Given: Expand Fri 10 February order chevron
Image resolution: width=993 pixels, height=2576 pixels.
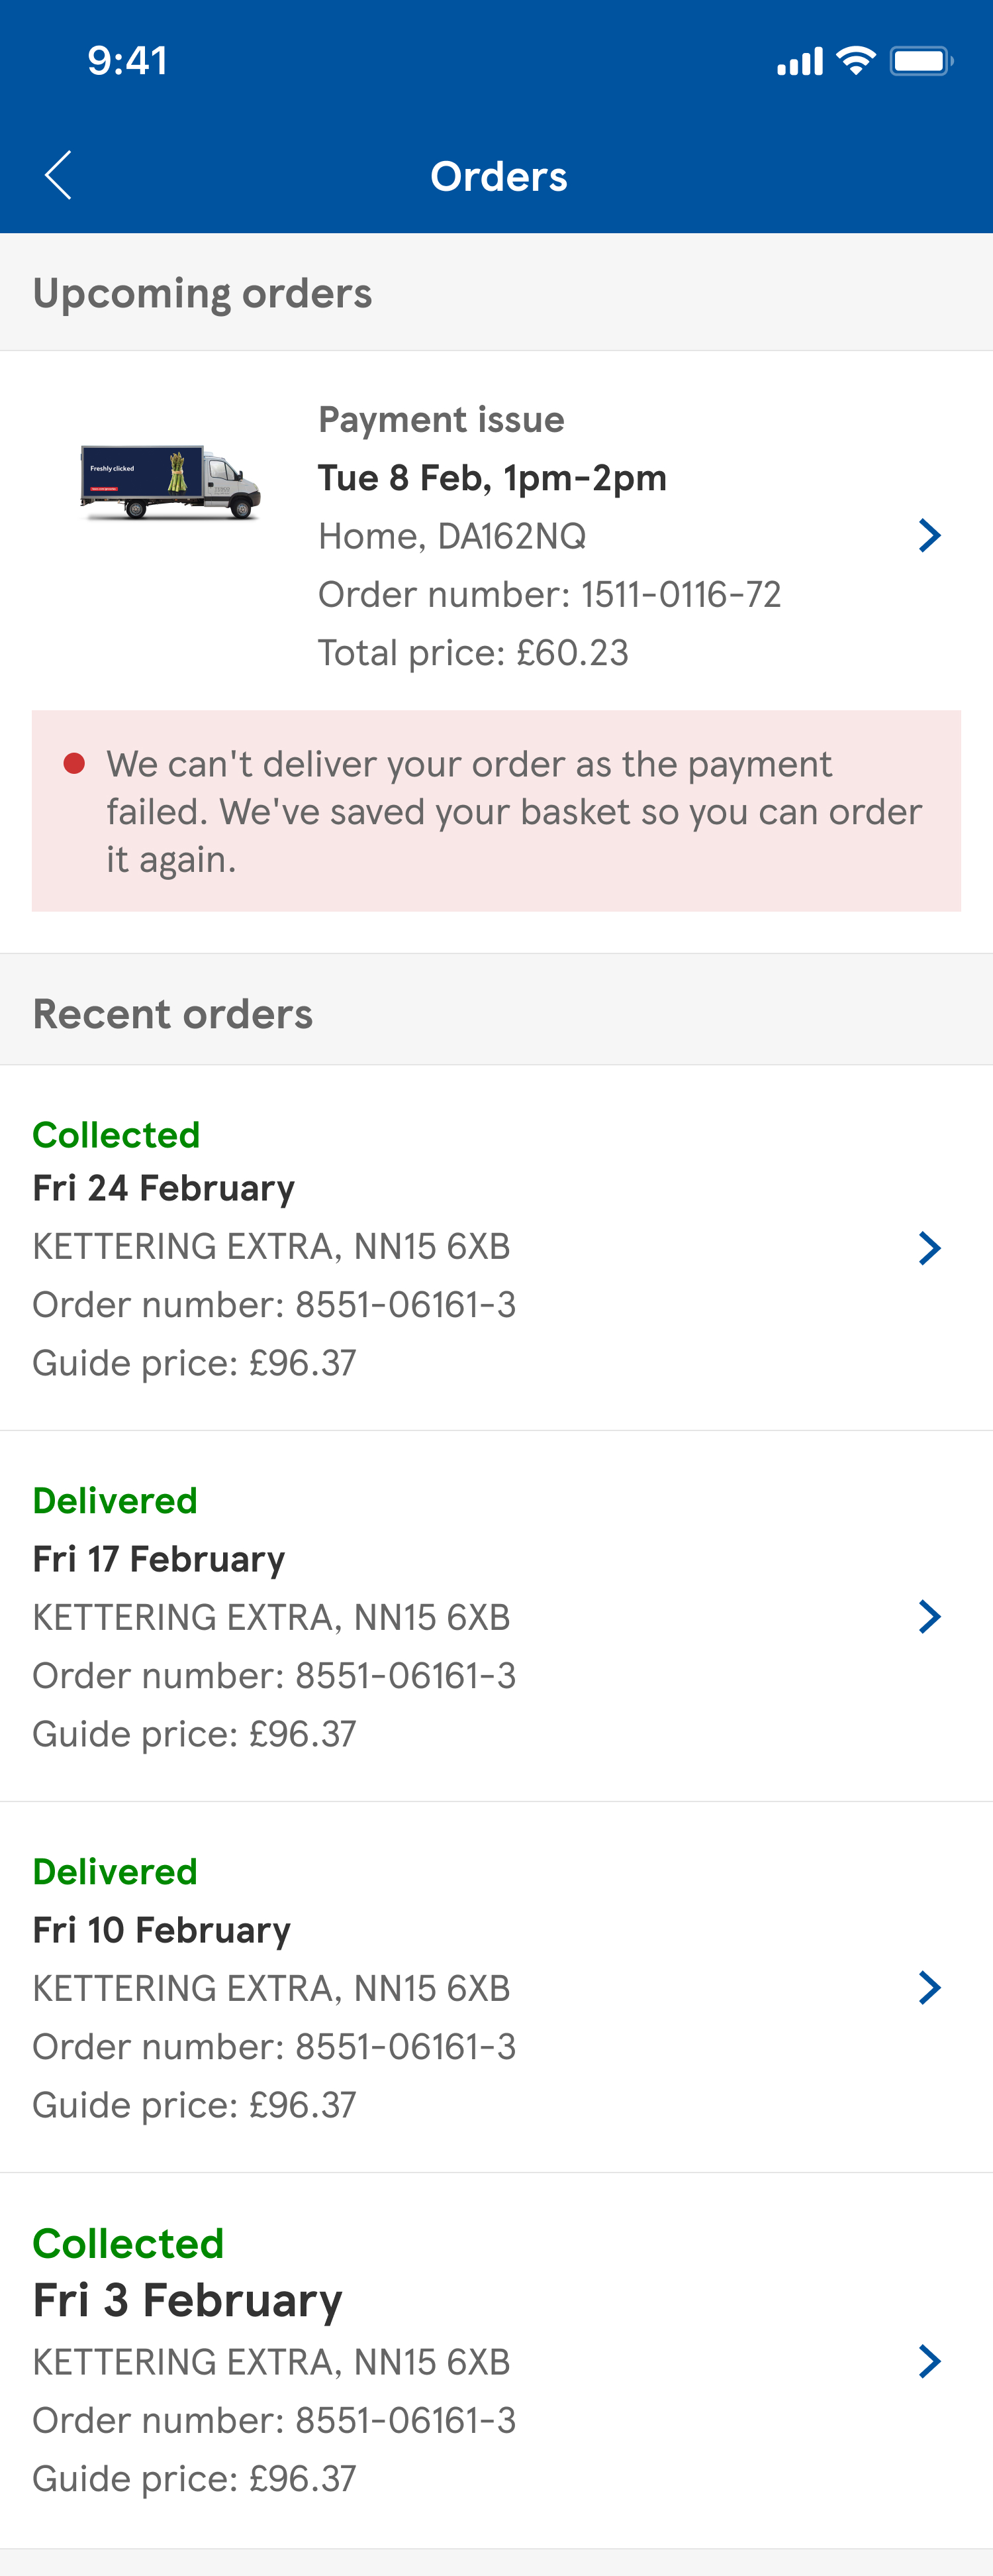Looking at the screenshot, I should point(929,1987).
